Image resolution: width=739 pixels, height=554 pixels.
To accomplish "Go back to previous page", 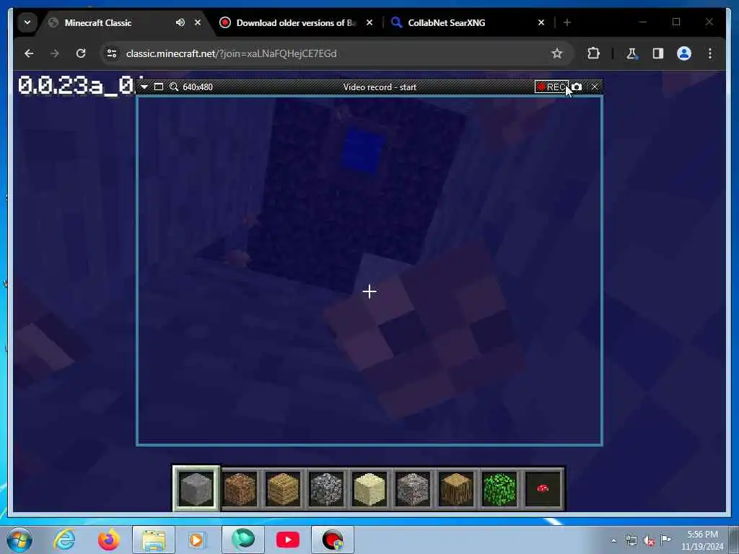I will pos(29,53).
